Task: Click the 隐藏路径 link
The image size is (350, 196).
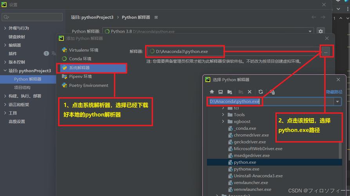Action: click(x=334, y=92)
